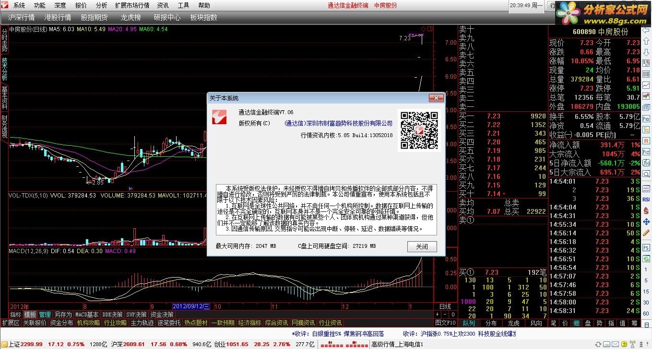
Task: Open the 分析 menu
Action: pyautogui.click(x=101, y=5)
